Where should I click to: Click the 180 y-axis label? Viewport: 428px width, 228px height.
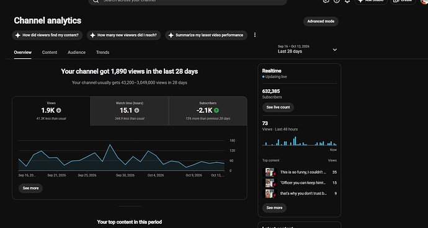pos(232,141)
